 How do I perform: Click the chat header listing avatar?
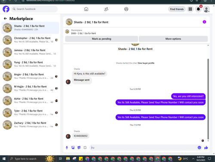tap(69, 22)
